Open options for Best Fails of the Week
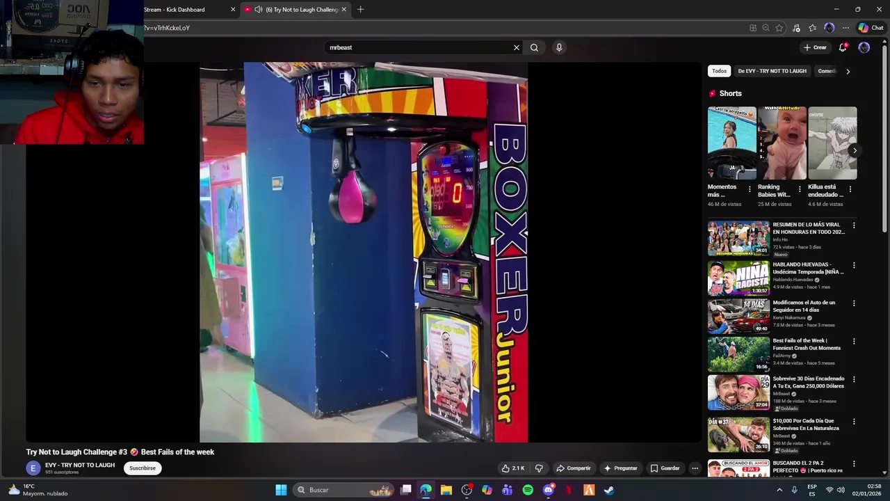This screenshot has height=501, width=890. [854, 342]
